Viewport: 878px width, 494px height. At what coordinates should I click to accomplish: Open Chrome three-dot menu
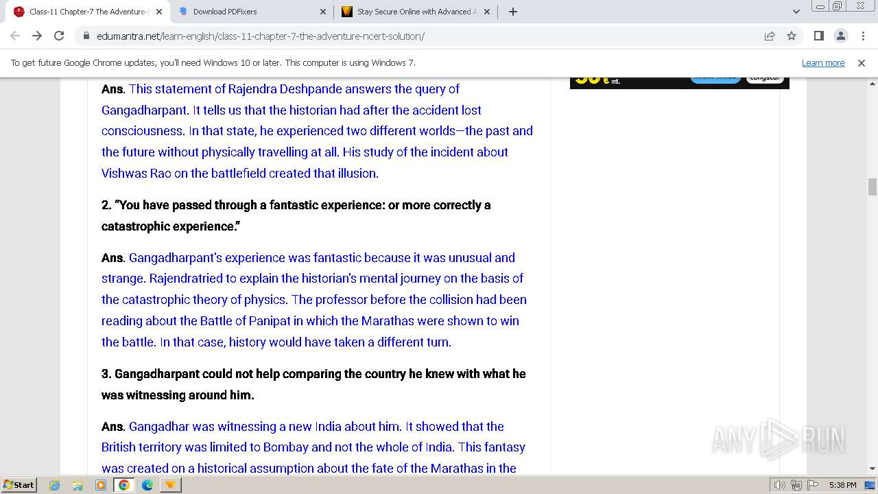pos(862,36)
